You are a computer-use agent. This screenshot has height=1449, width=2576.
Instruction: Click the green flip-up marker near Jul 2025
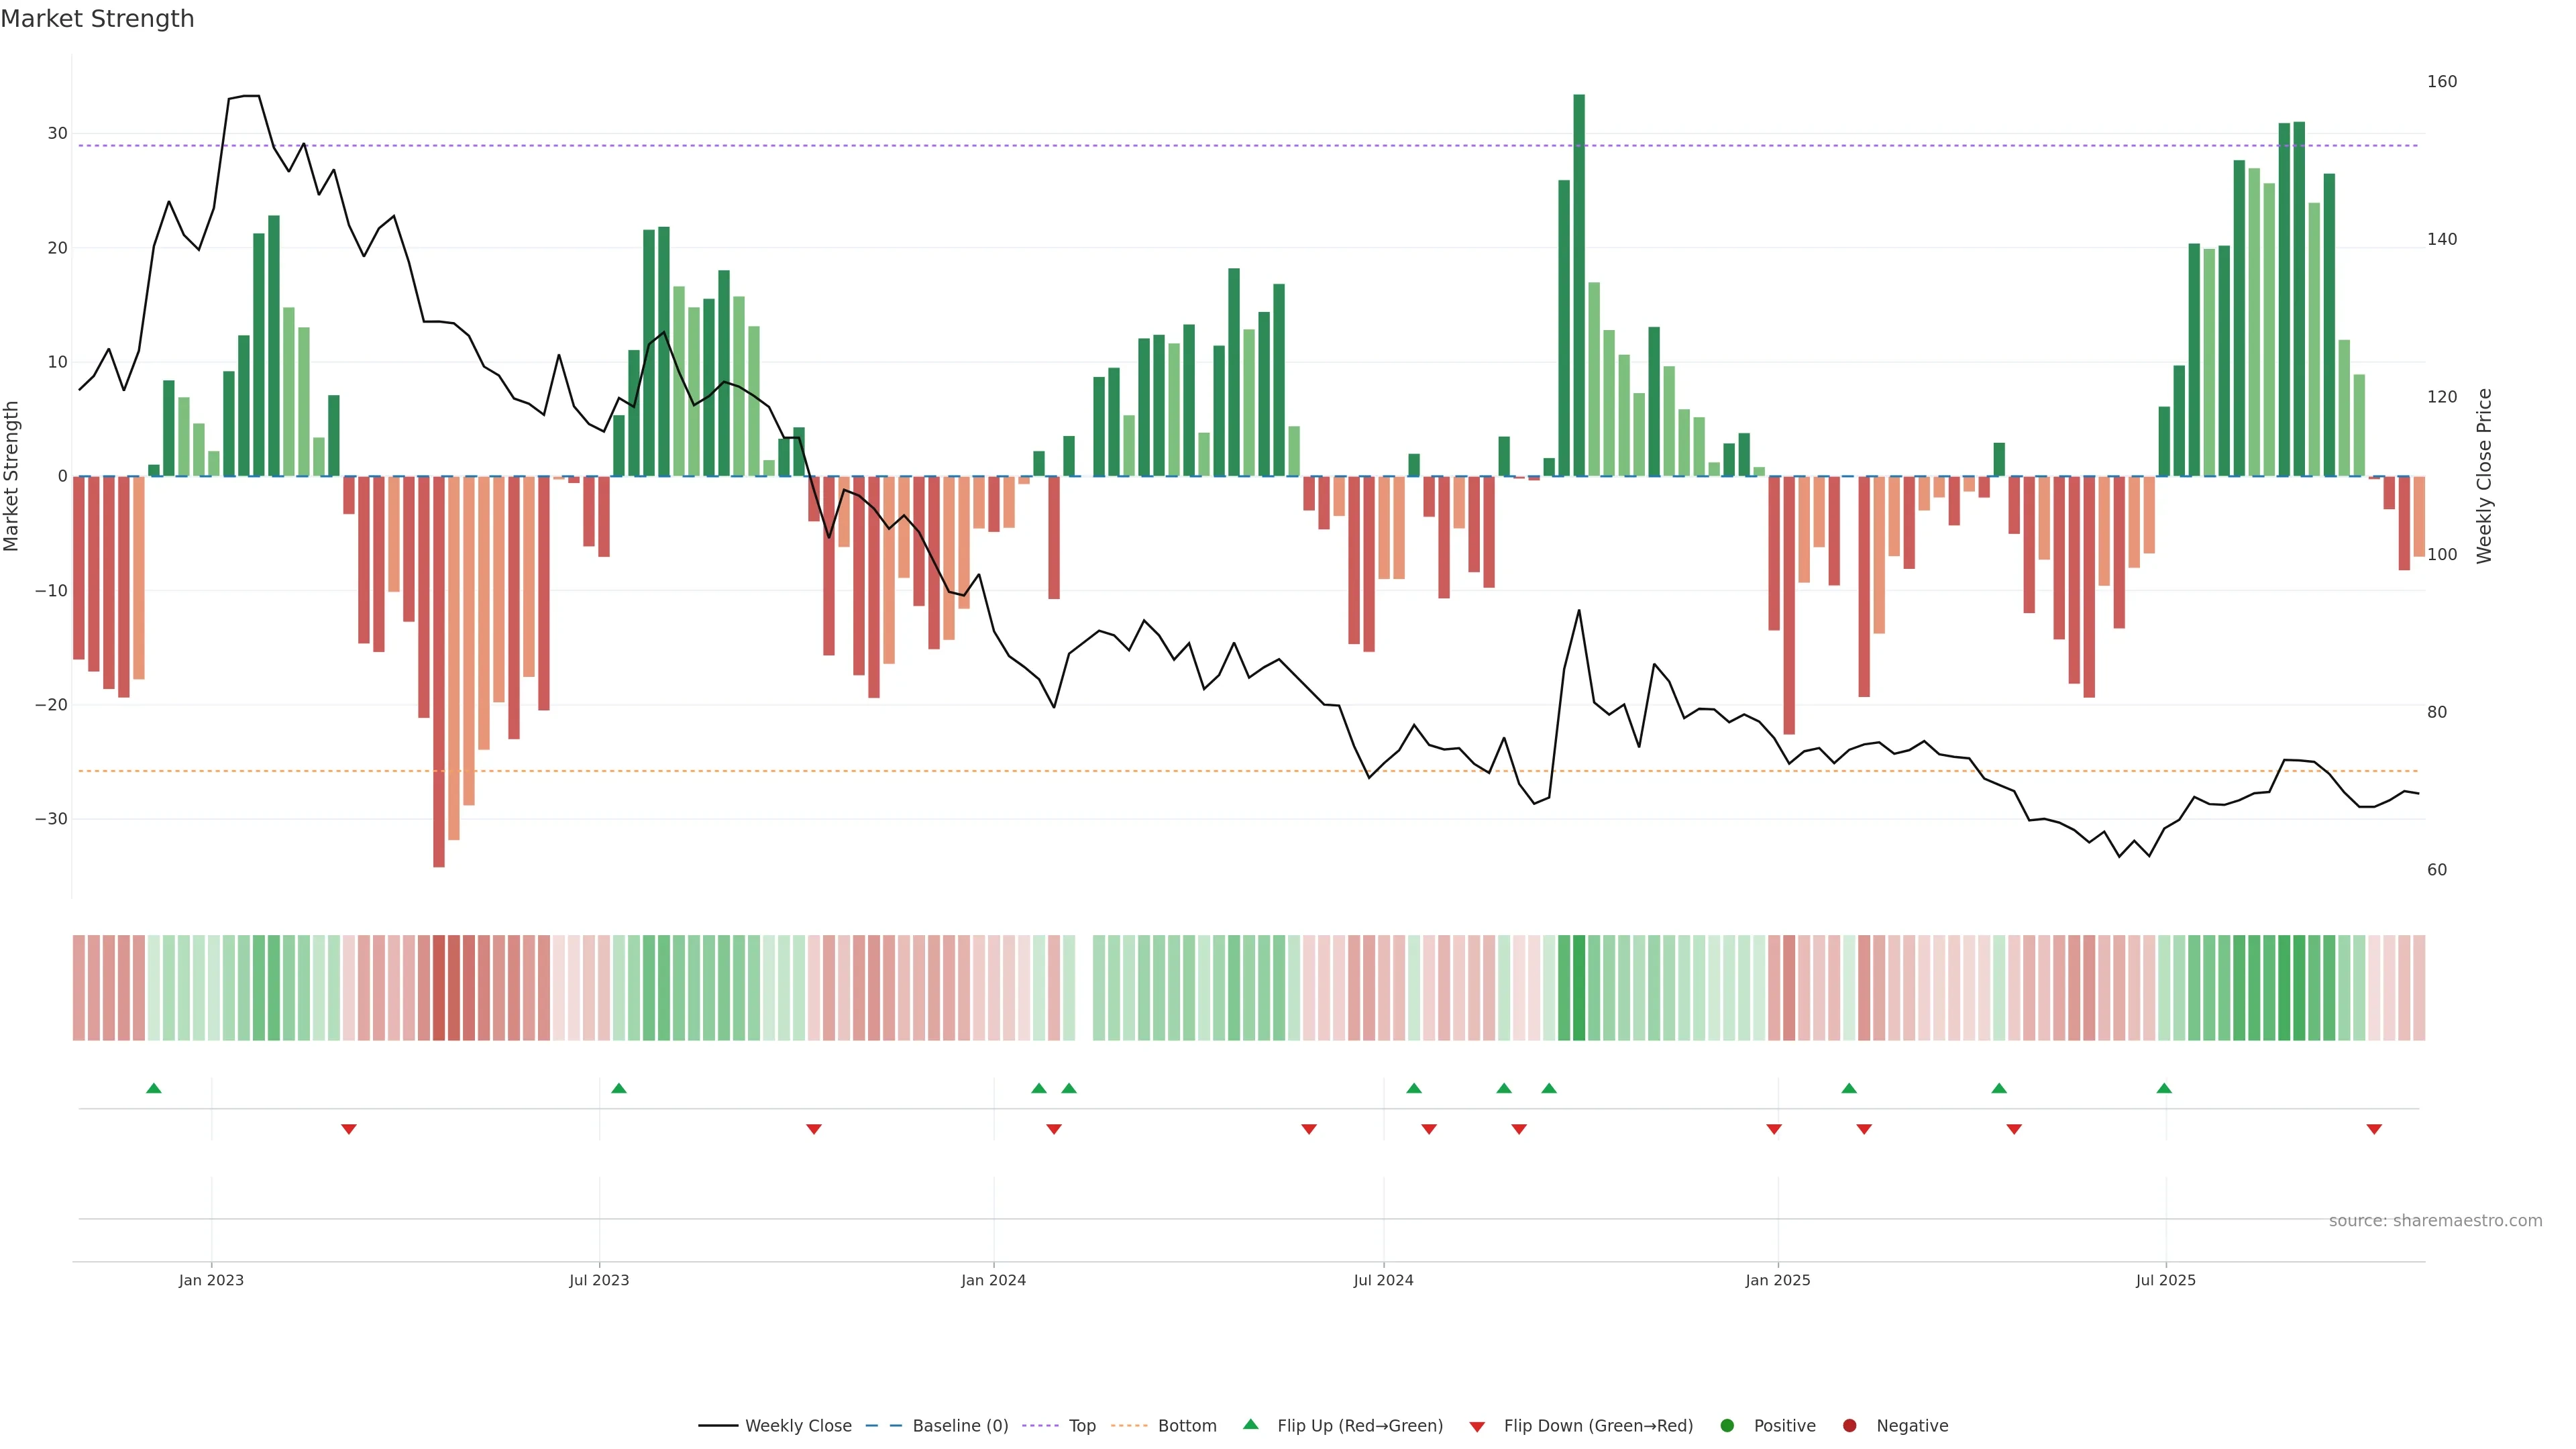[x=2164, y=1088]
